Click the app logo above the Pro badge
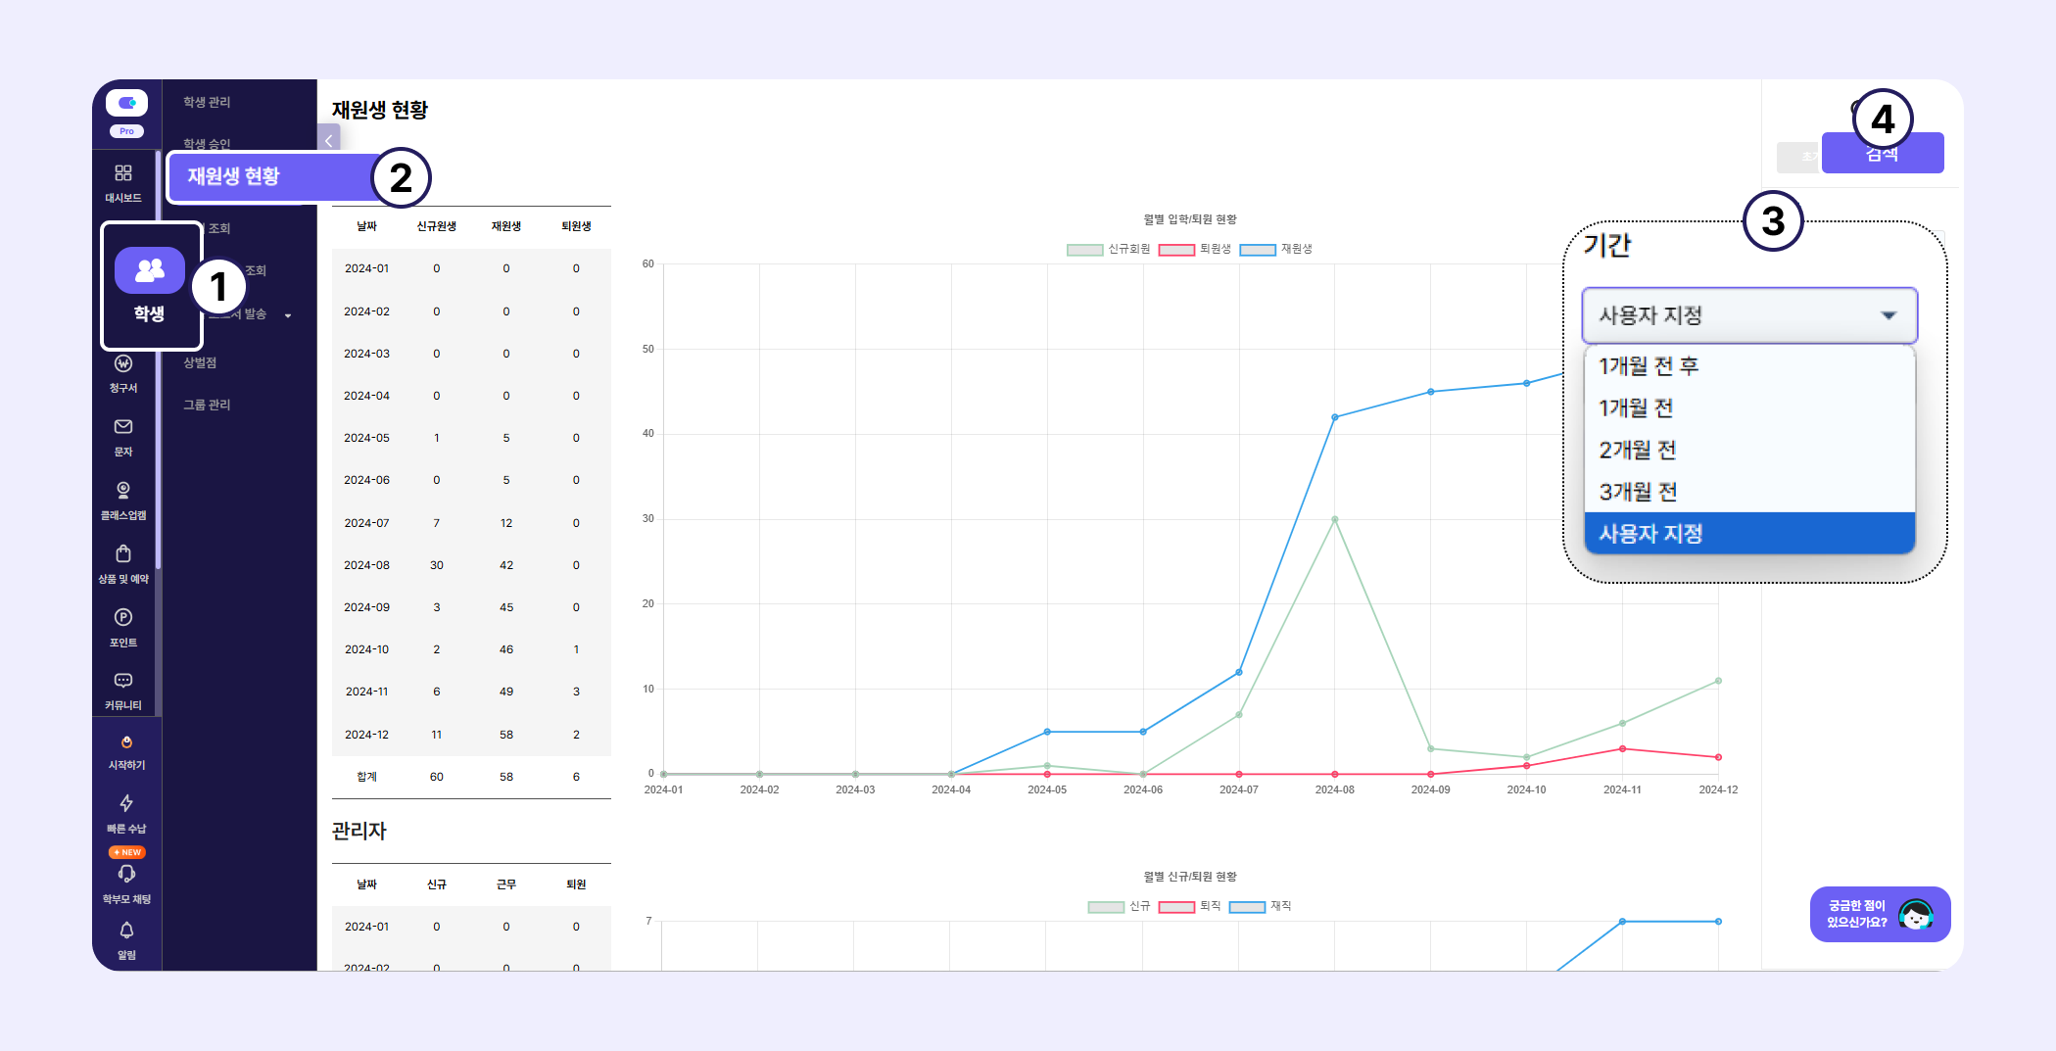This screenshot has height=1051, width=2056. click(x=126, y=103)
